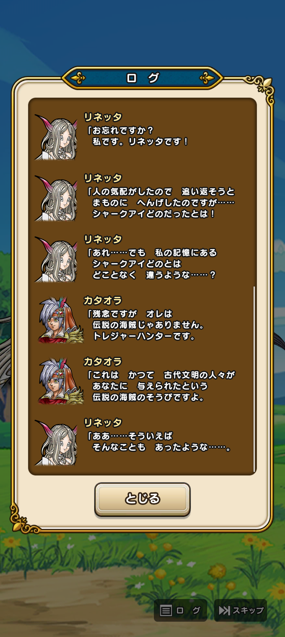Select the first リネッタ portrait
The width and height of the screenshot is (285, 637).
click(x=56, y=137)
